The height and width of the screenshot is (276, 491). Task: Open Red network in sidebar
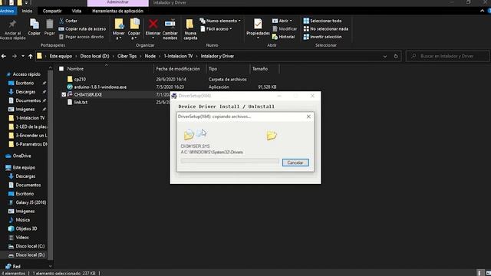pyautogui.click(x=16, y=267)
